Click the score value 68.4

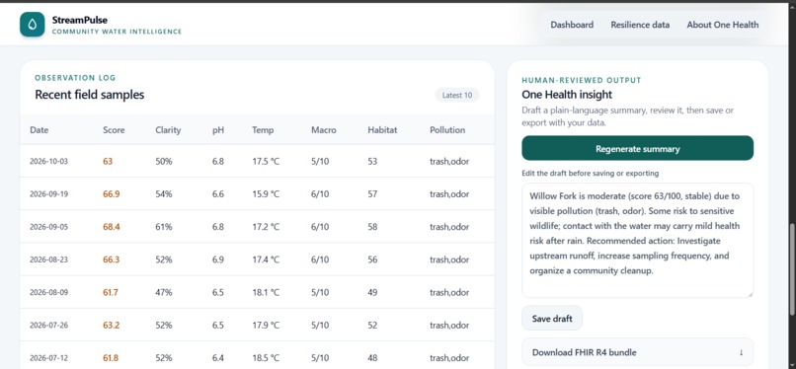tap(112, 227)
